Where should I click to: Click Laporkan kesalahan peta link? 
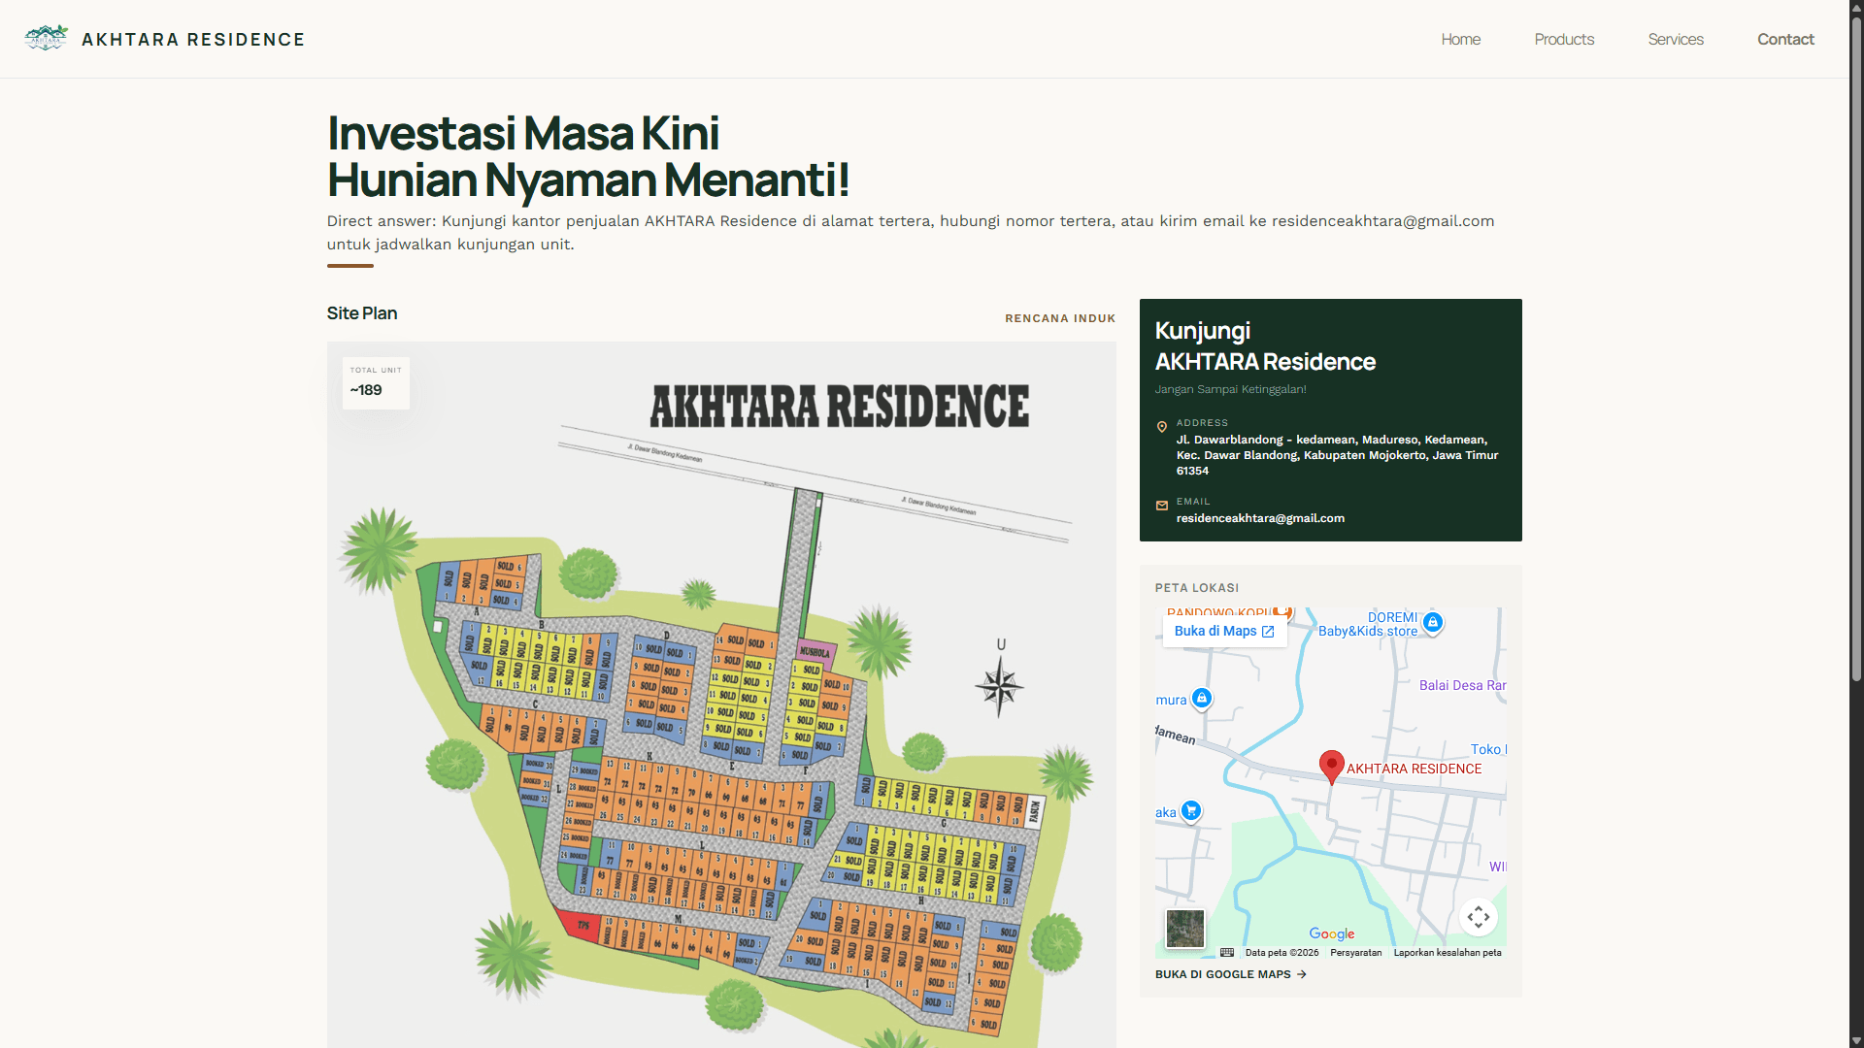pos(1448,953)
